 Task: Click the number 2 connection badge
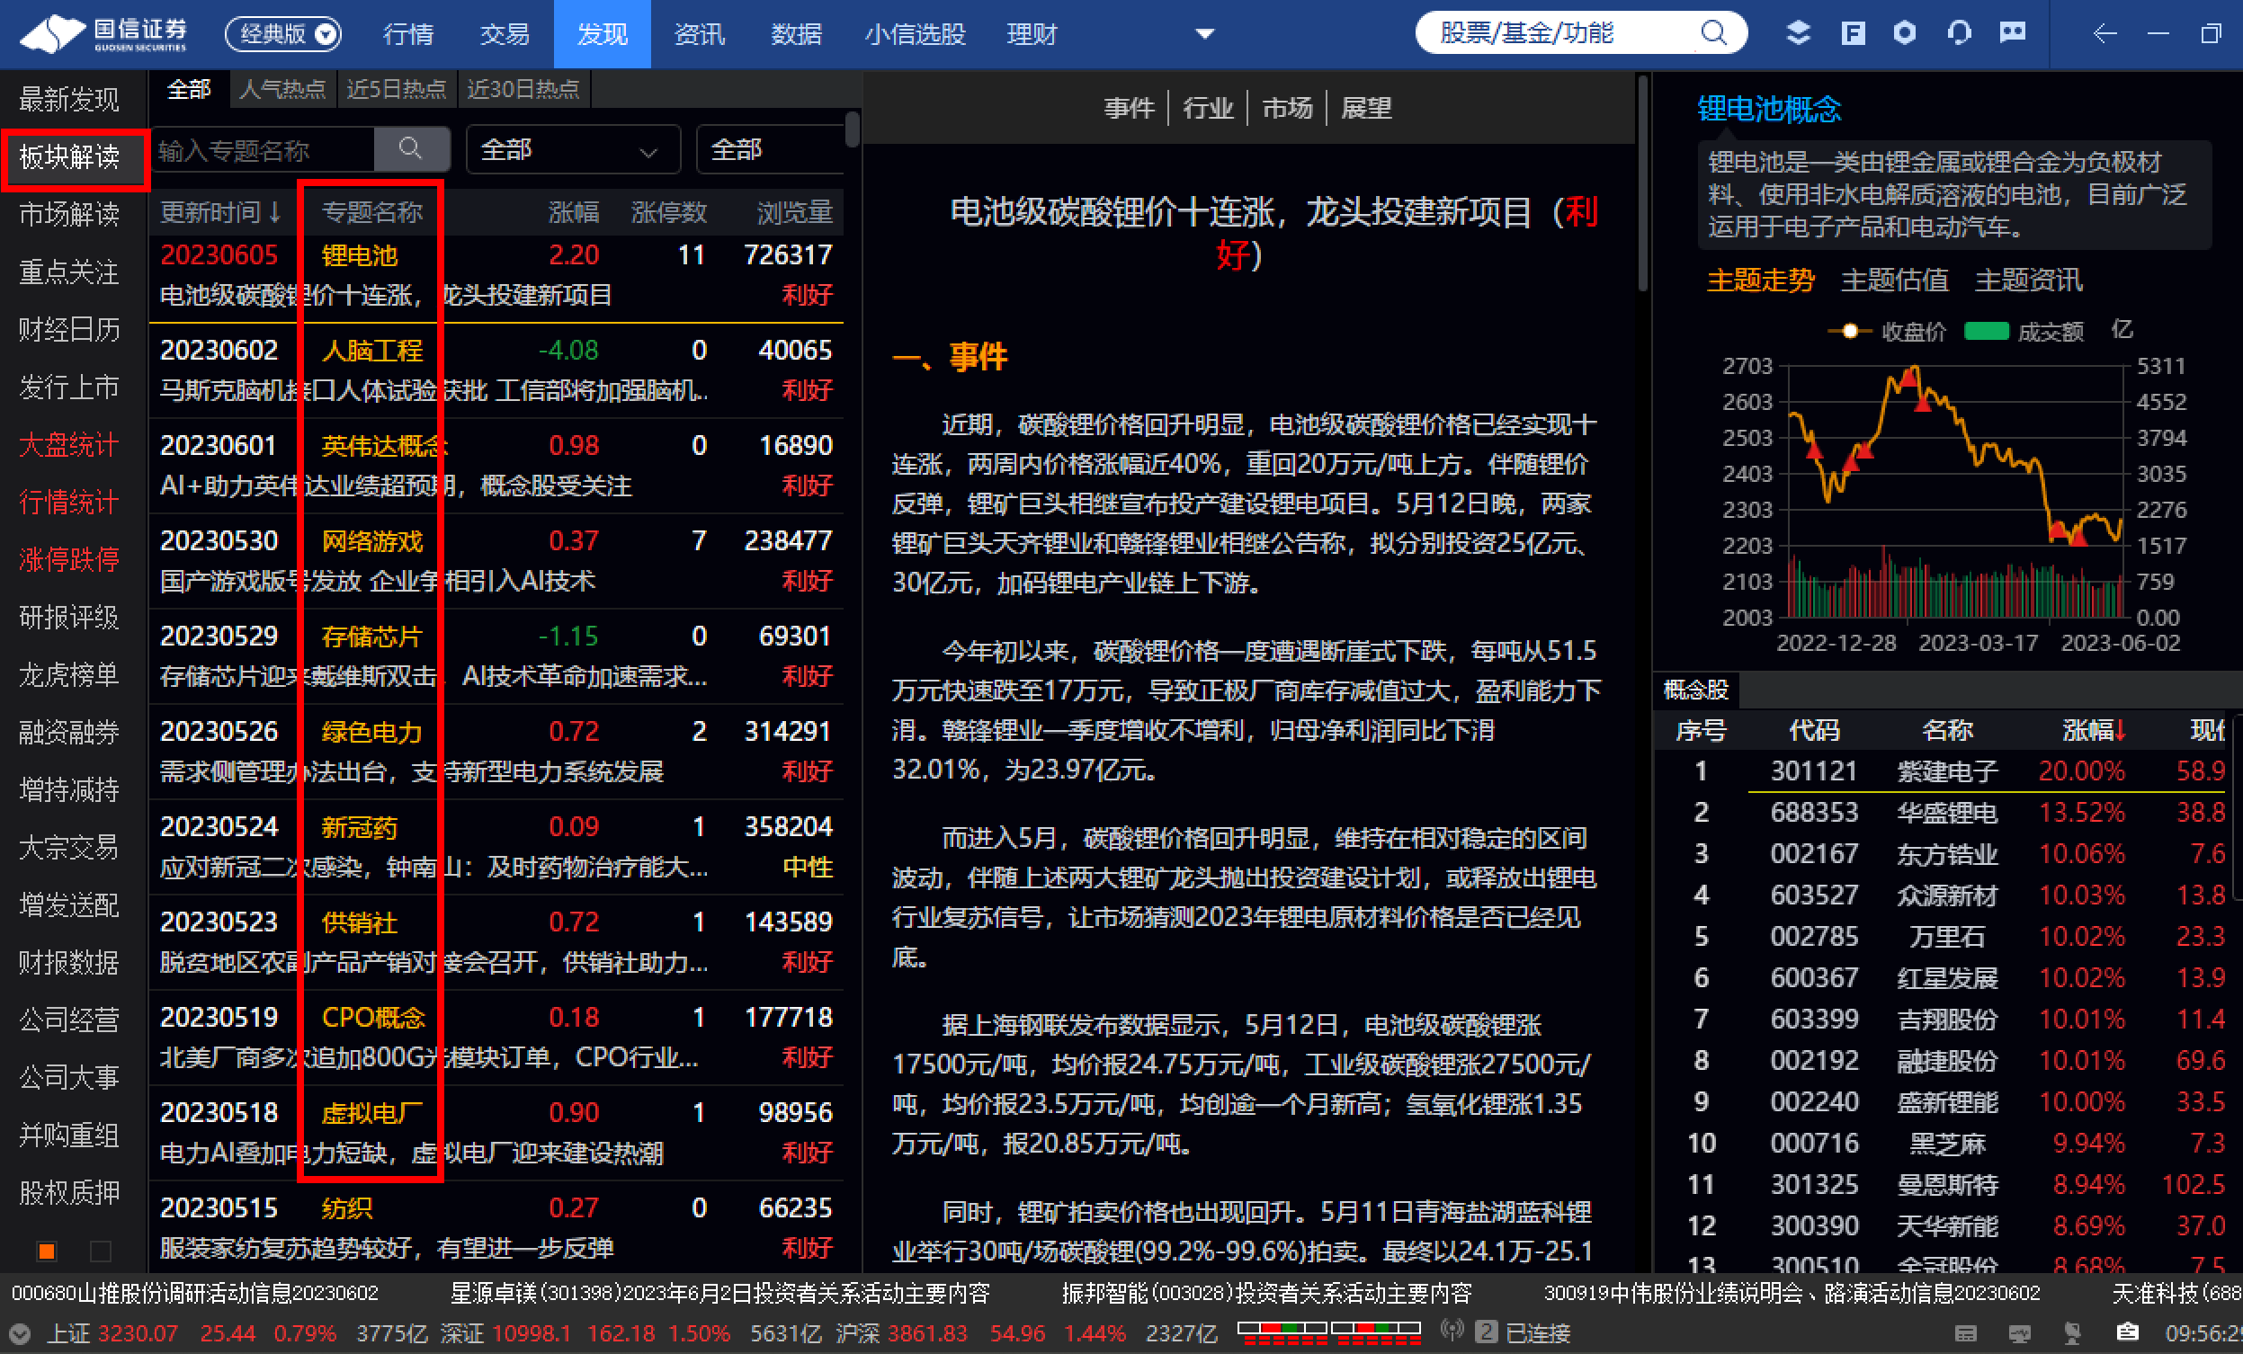click(x=1486, y=1332)
